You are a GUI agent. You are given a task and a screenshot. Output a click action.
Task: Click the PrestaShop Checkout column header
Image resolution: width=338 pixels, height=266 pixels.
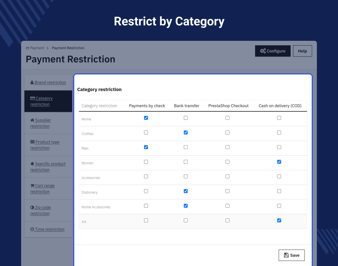pos(228,106)
